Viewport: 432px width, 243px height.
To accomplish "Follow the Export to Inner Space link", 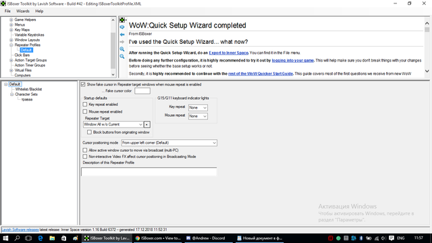I will [228, 53].
